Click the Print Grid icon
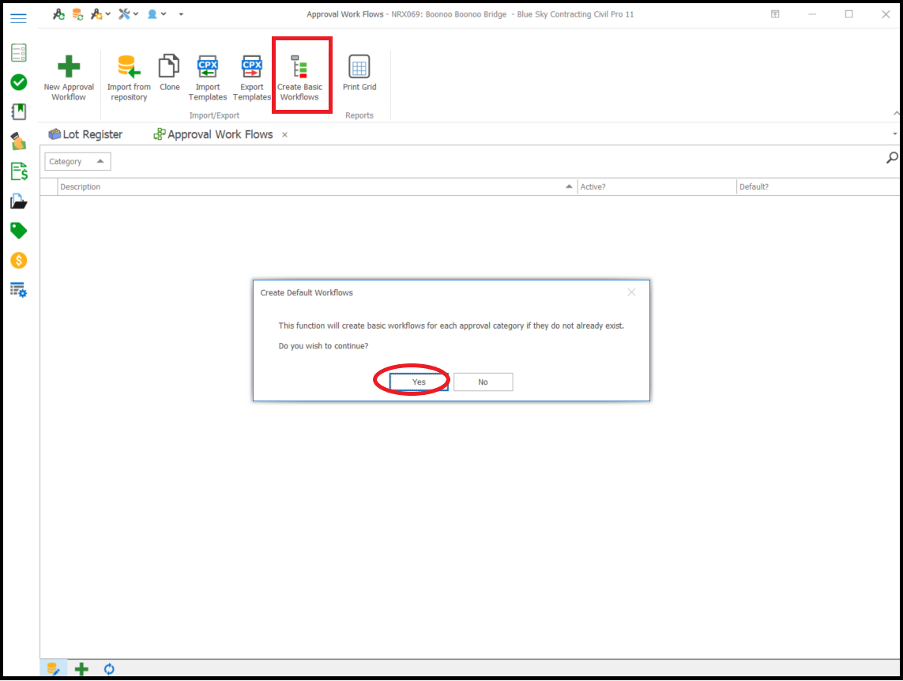Viewport: 903px width, 681px height. click(x=359, y=68)
